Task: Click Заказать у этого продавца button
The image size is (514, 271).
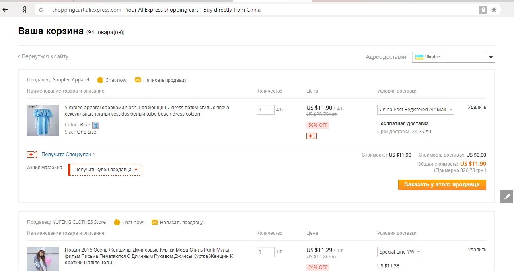Action: (442, 184)
